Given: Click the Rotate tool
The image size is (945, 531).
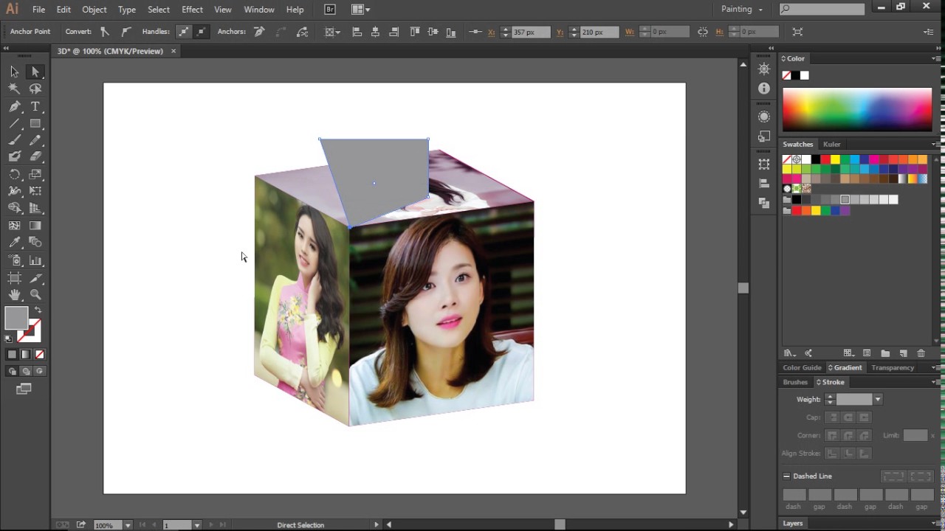Looking at the screenshot, I should pos(14,175).
